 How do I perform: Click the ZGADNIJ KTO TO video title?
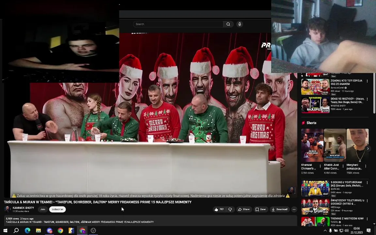pos(346,82)
